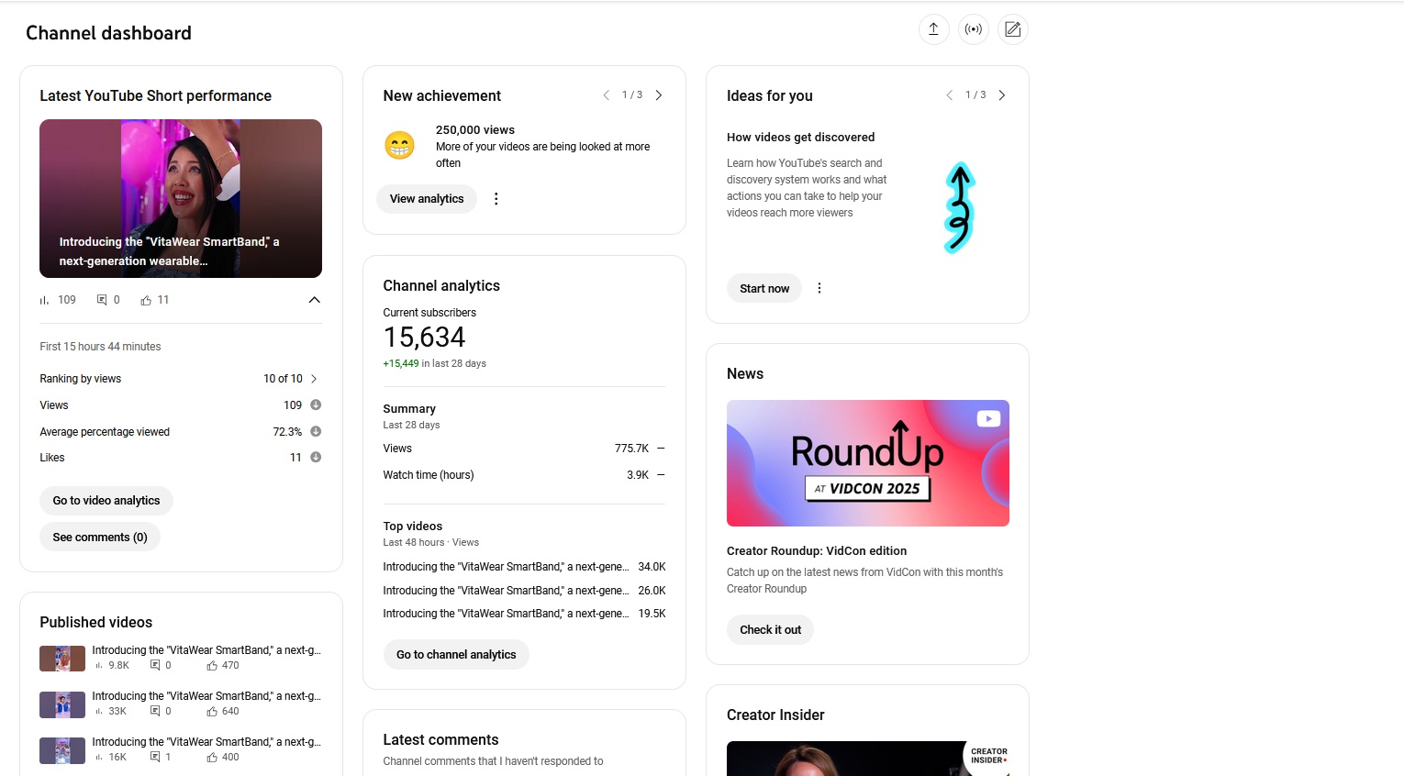
Task: Show previous Ideas for you card
Action: 949,95
